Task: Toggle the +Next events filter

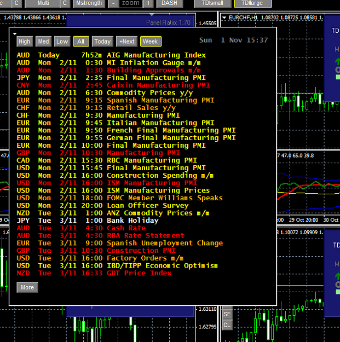Action: click(x=126, y=42)
